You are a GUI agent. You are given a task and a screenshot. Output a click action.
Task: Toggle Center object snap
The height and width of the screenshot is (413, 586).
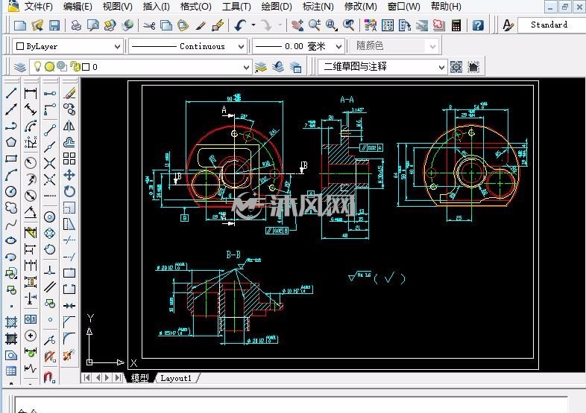pyautogui.click(x=50, y=217)
